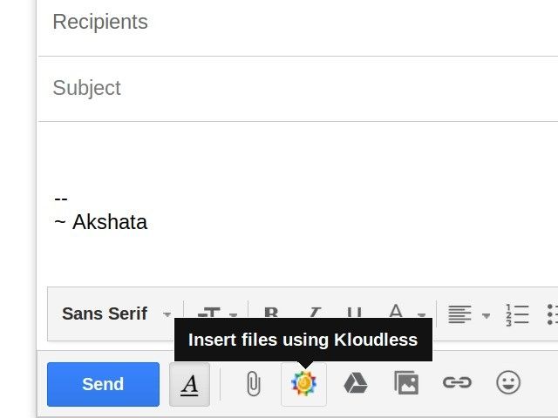Image resolution: width=558 pixels, height=418 pixels.
Task: Click the Send button
Action: [103, 384]
